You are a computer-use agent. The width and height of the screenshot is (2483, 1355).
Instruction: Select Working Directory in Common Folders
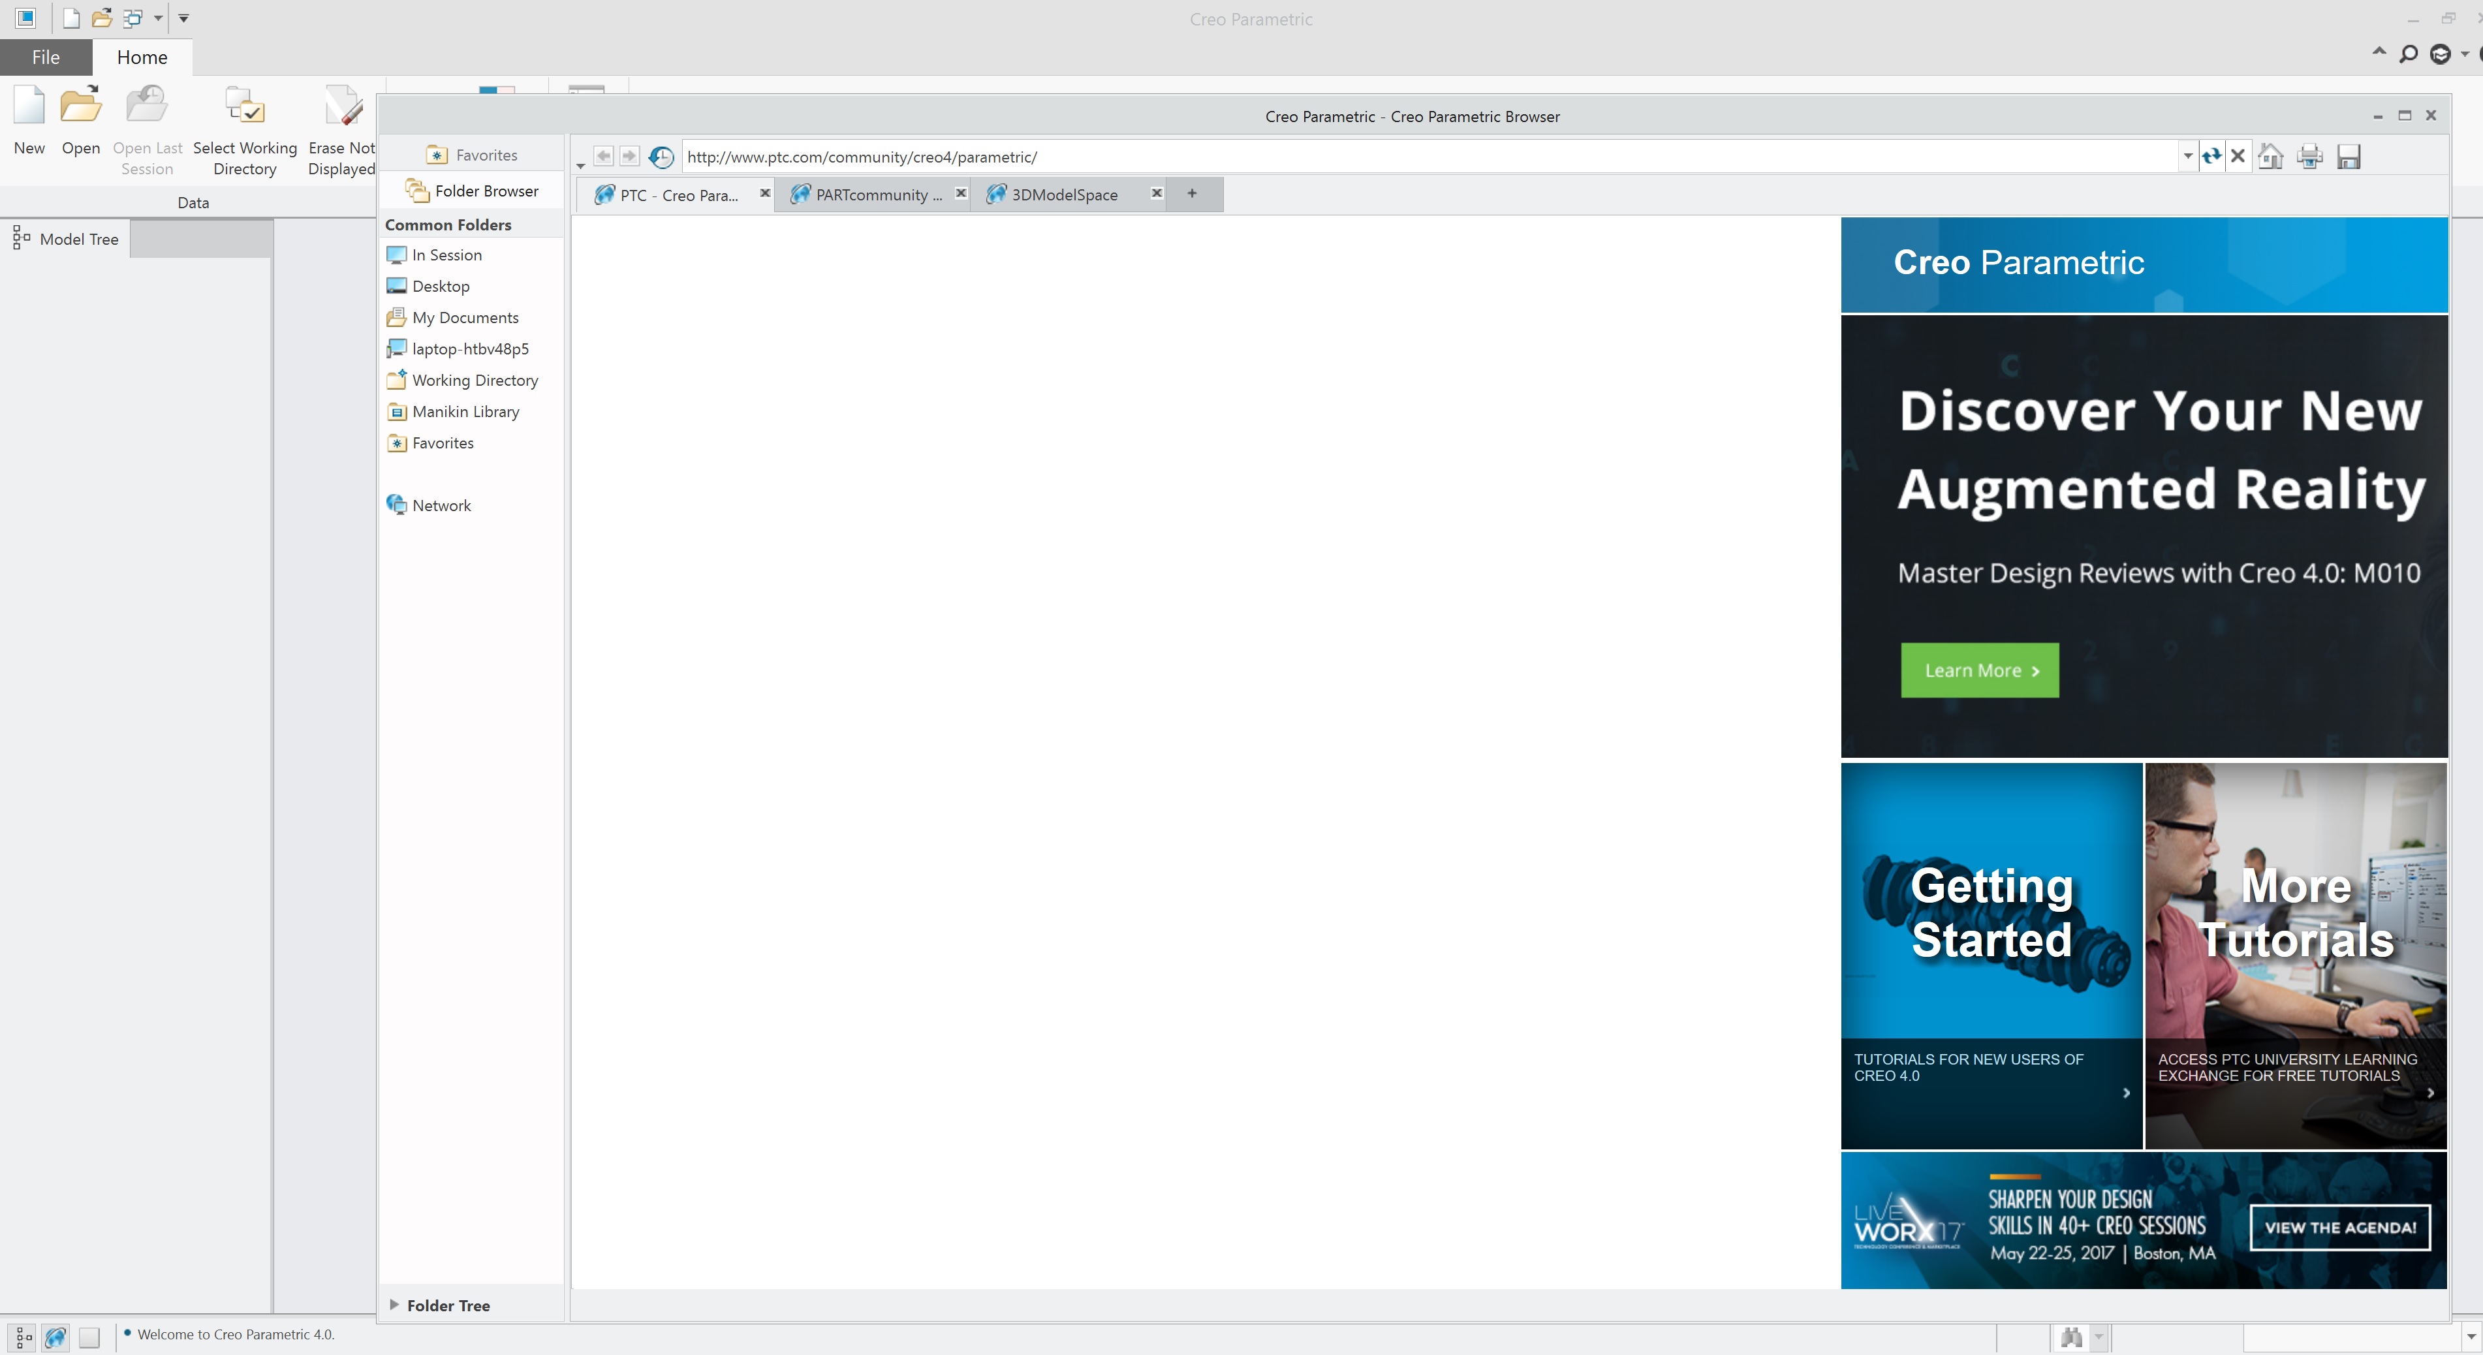[475, 380]
